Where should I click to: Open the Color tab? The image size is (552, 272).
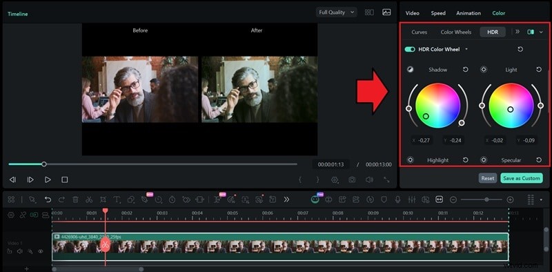pos(498,13)
